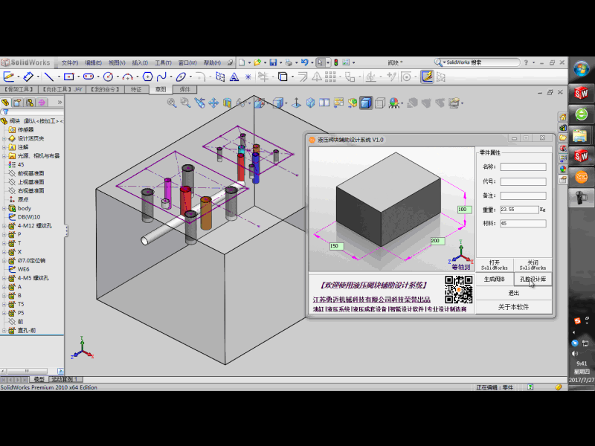Select the Circle sketch tool
595x446 pixels.
[x=108, y=77]
